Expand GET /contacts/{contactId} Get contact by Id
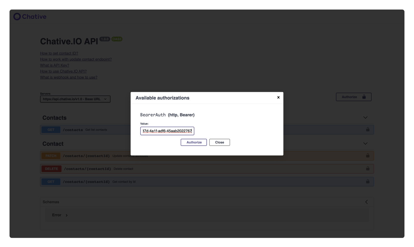 pos(207,182)
